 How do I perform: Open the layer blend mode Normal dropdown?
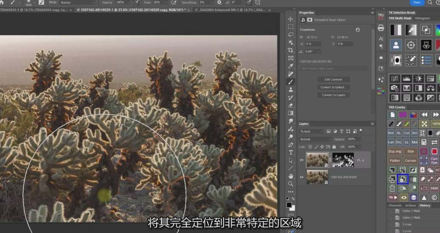(x=316, y=139)
